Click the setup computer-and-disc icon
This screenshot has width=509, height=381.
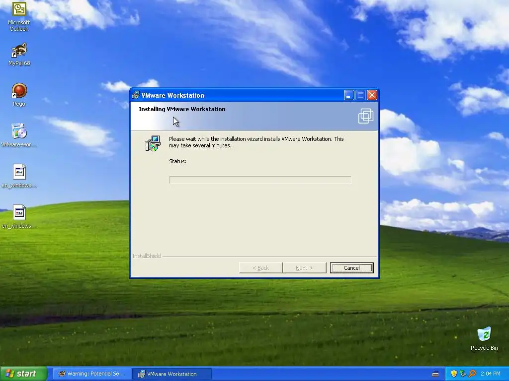(x=153, y=143)
